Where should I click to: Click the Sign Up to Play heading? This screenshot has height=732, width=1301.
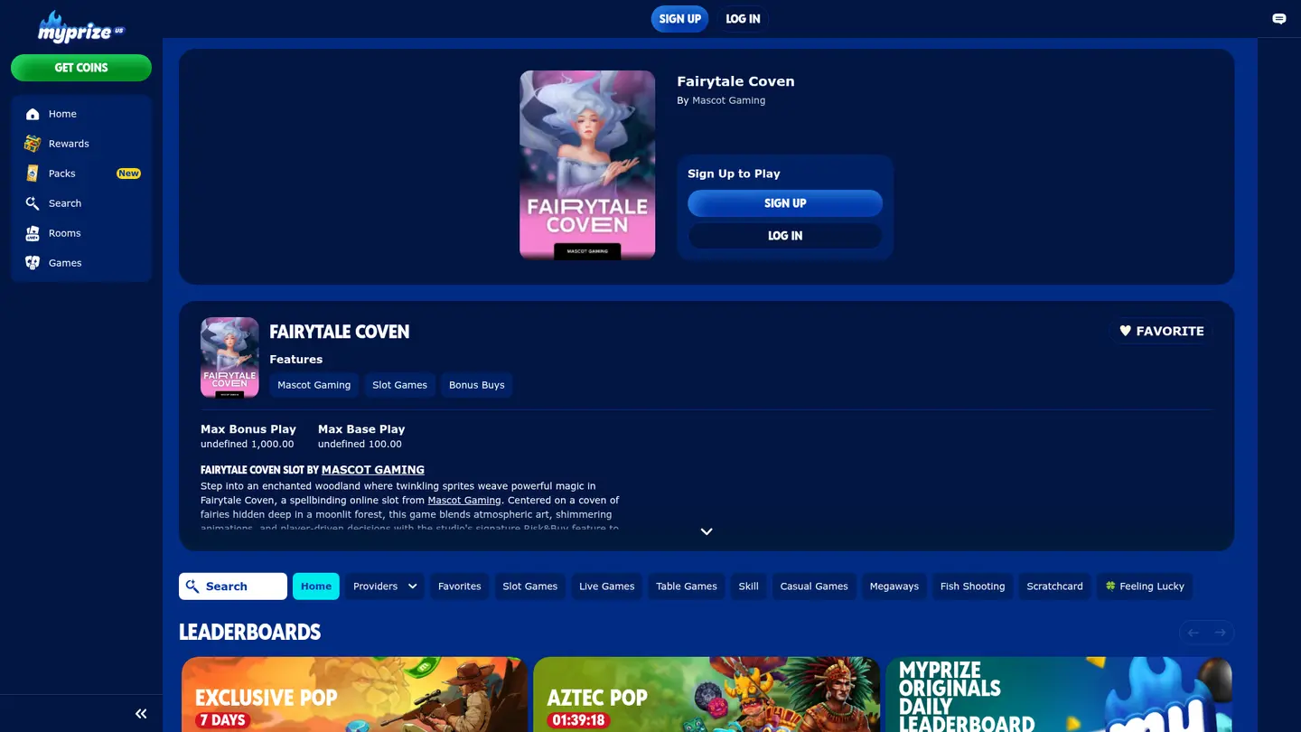tap(734, 174)
